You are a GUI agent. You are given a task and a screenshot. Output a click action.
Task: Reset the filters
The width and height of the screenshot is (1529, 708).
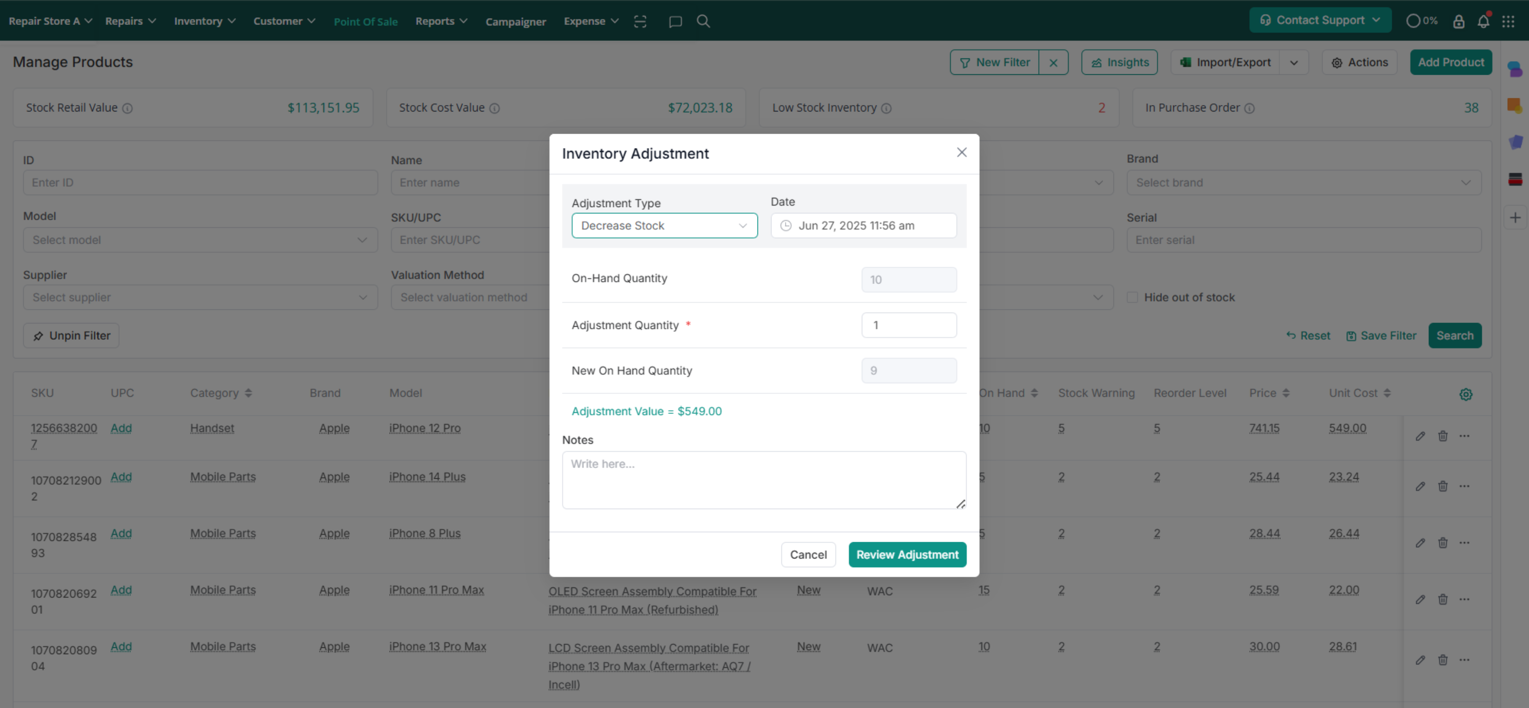(1308, 336)
